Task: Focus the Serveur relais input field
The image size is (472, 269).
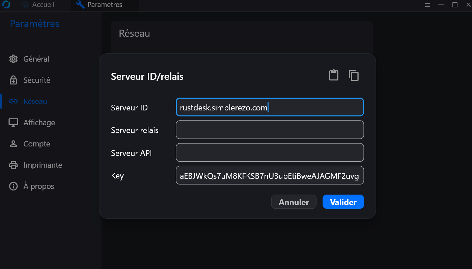Action: pos(270,130)
